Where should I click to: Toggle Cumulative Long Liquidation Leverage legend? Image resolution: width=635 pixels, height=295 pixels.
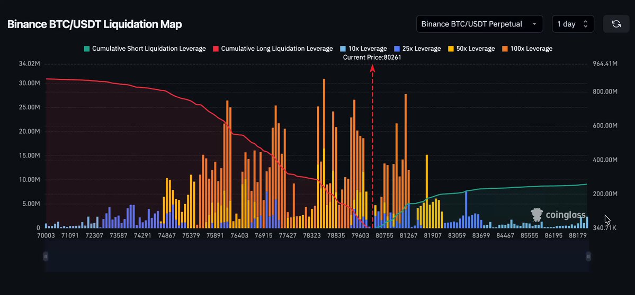click(x=273, y=49)
